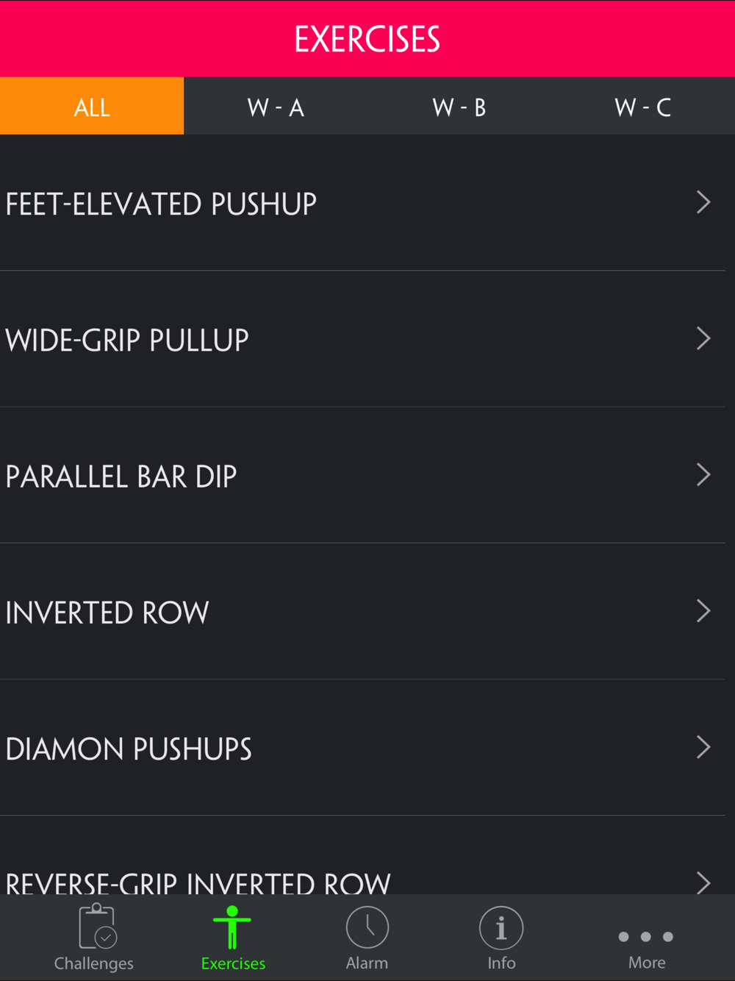Expand chevron for Feet-Elevated Pushup

(x=703, y=202)
